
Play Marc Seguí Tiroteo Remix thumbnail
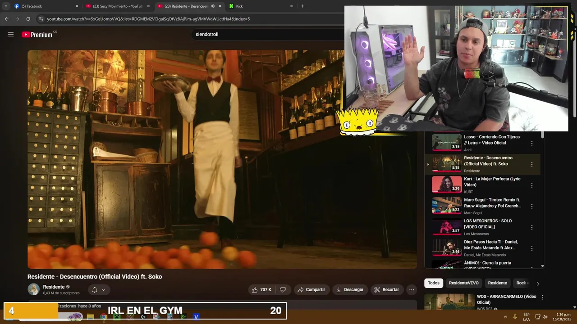[446, 205]
